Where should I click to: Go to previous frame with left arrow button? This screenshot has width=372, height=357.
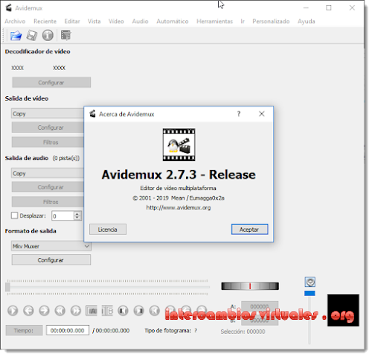pyautogui.click(x=28, y=311)
